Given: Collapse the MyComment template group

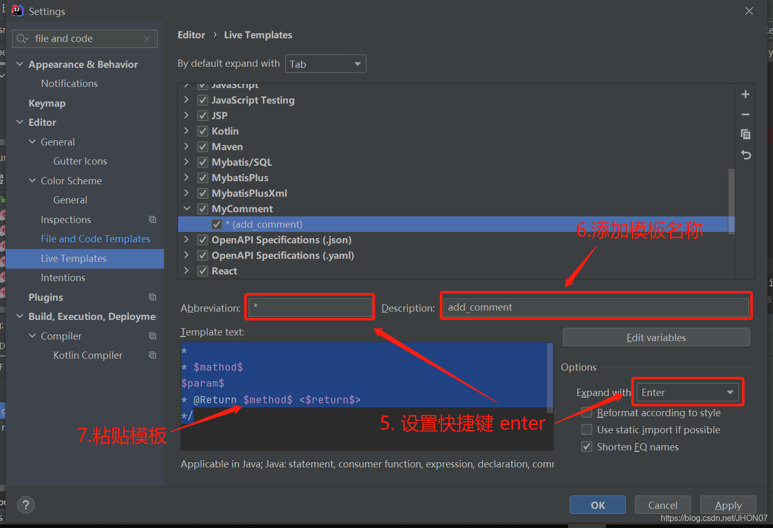Looking at the screenshot, I should 187,209.
